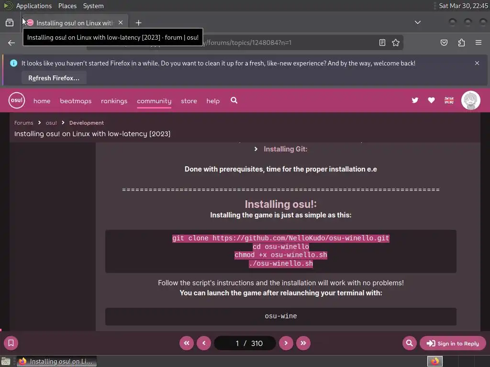Click the Refresh Firefox… button
The image size is (490, 367).
[x=54, y=78]
